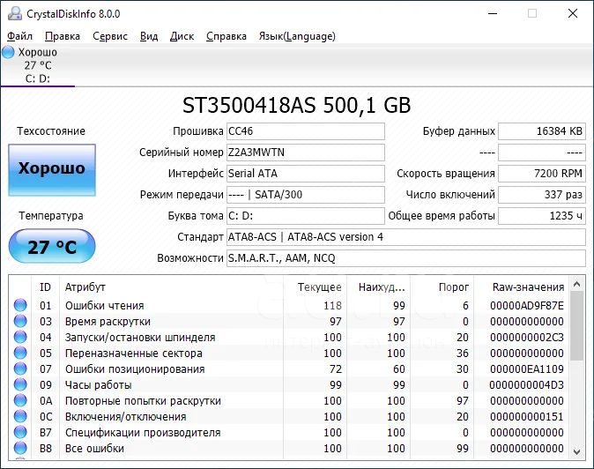The height and width of the screenshot is (469, 594).
Task: Click the Raw-значения column header
Action: pyautogui.click(x=522, y=287)
